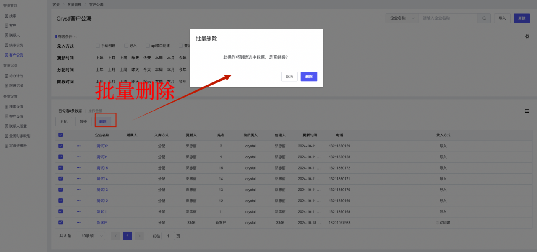Select 上月 in the 分配时间 filter row
Viewport: 537px width, 252px height.
pyautogui.click(x=111, y=69)
